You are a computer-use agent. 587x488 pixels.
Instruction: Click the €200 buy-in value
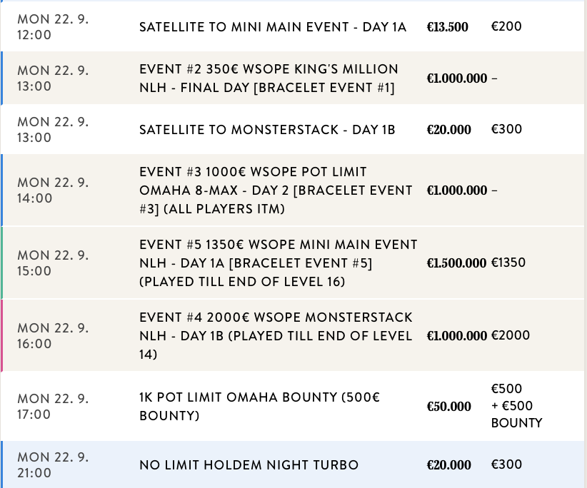[506, 27]
